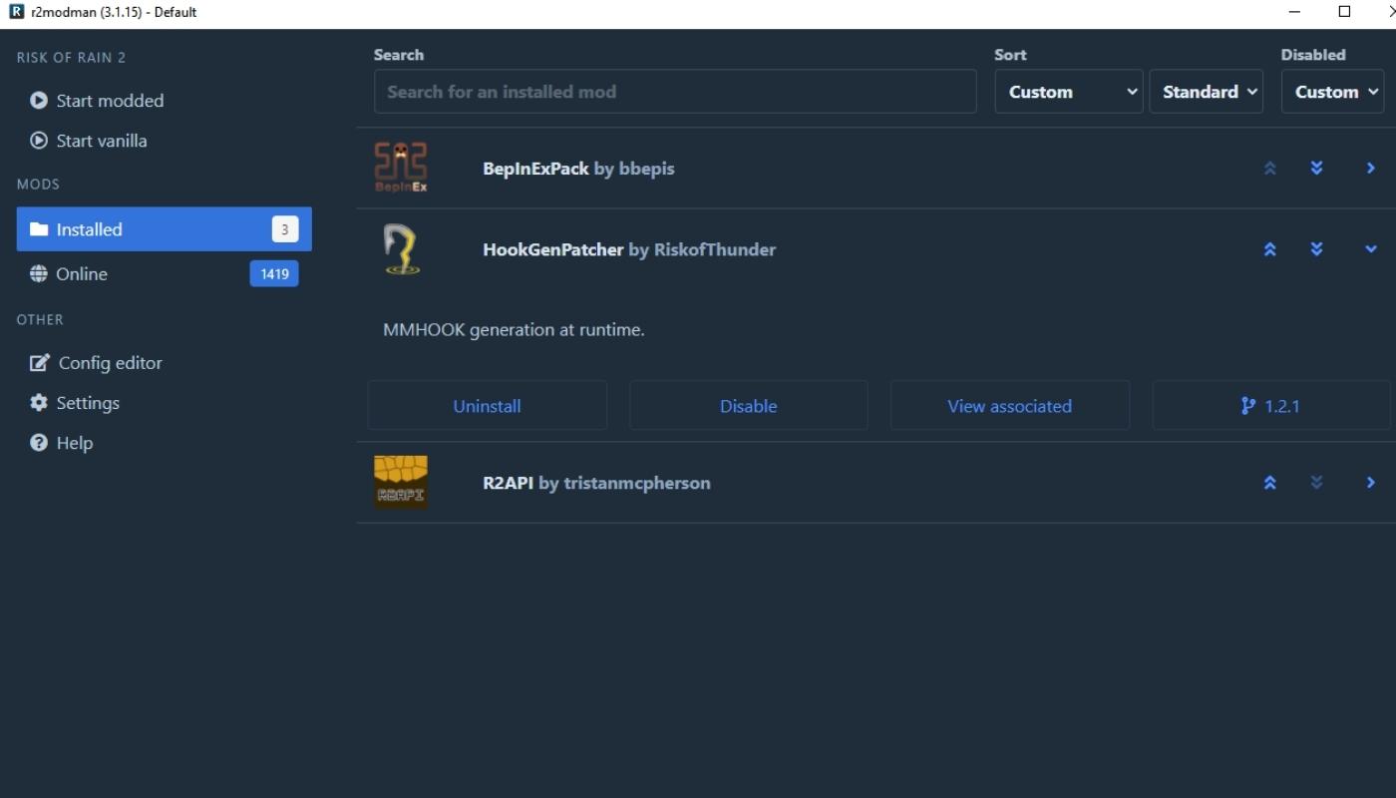Screen dimensions: 1396x798
Task: Click the Settings gear icon
Action: (39, 403)
